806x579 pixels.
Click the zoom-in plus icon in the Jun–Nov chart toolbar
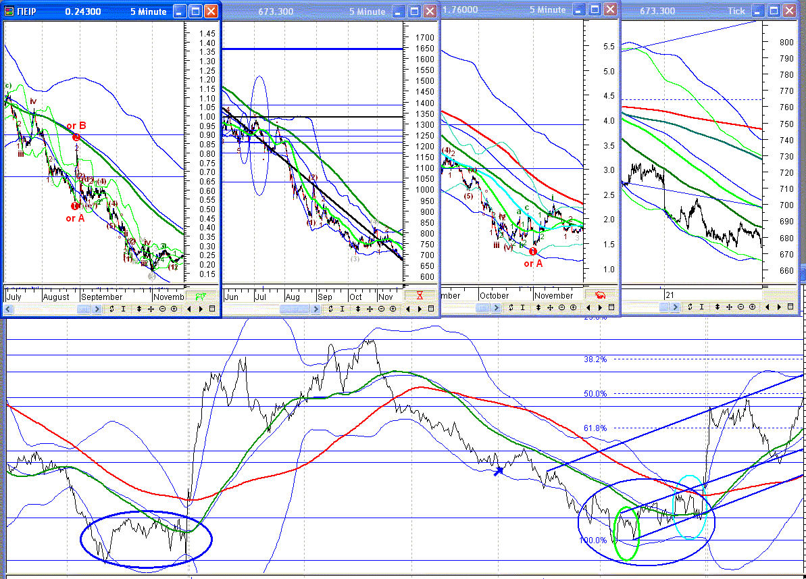393,309
